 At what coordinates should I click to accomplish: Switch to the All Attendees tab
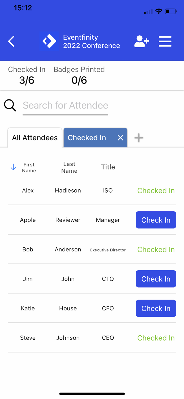[x=35, y=138]
